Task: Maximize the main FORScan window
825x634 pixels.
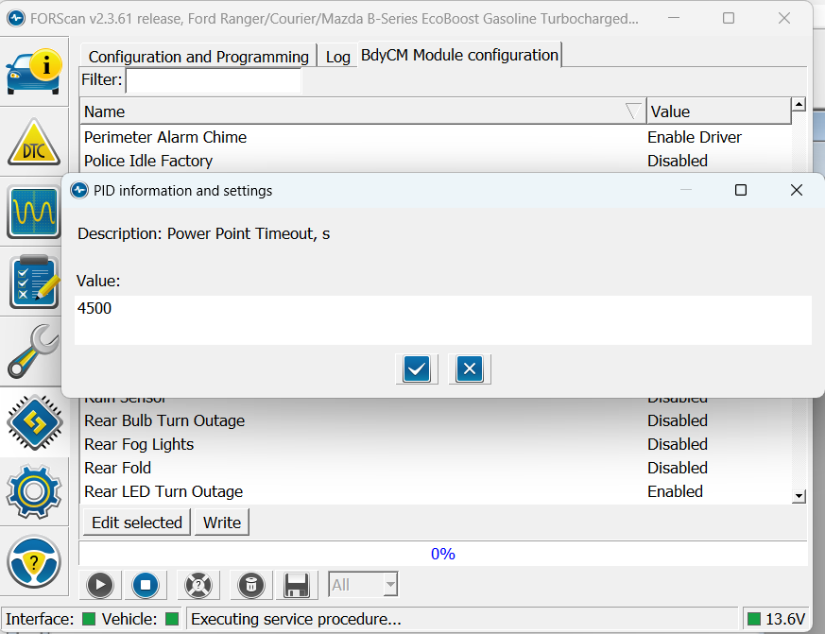Action: tap(729, 18)
